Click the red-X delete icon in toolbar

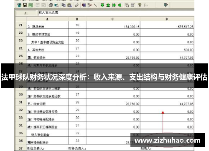point(89,5)
